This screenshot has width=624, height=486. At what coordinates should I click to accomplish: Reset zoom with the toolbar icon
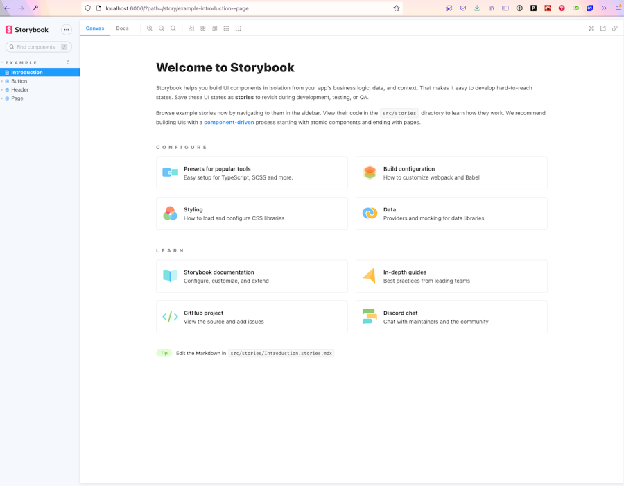pyautogui.click(x=173, y=28)
